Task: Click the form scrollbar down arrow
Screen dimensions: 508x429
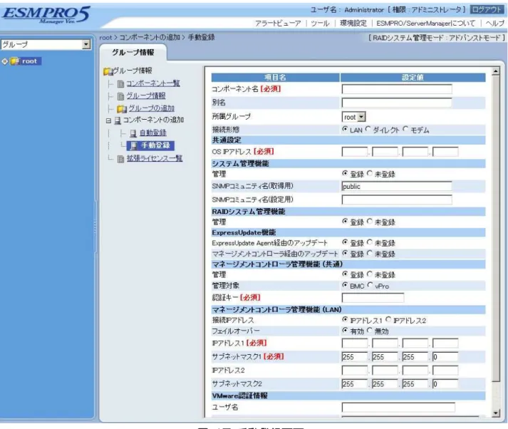Action: (495, 413)
